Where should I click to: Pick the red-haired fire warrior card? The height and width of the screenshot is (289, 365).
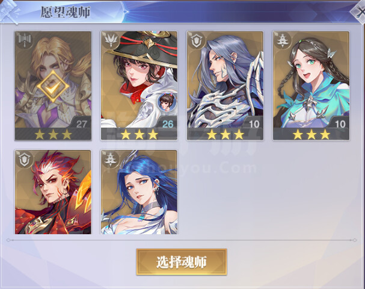53,192
